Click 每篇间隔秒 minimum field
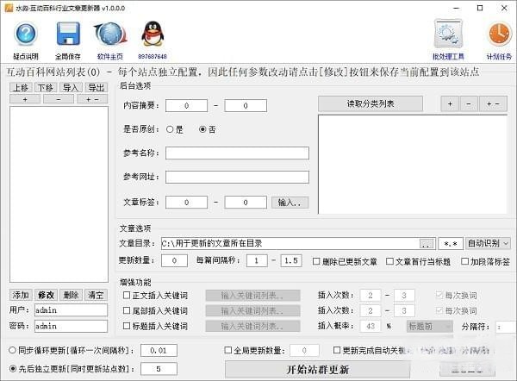517x381 pixels. [x=257, y=260]
